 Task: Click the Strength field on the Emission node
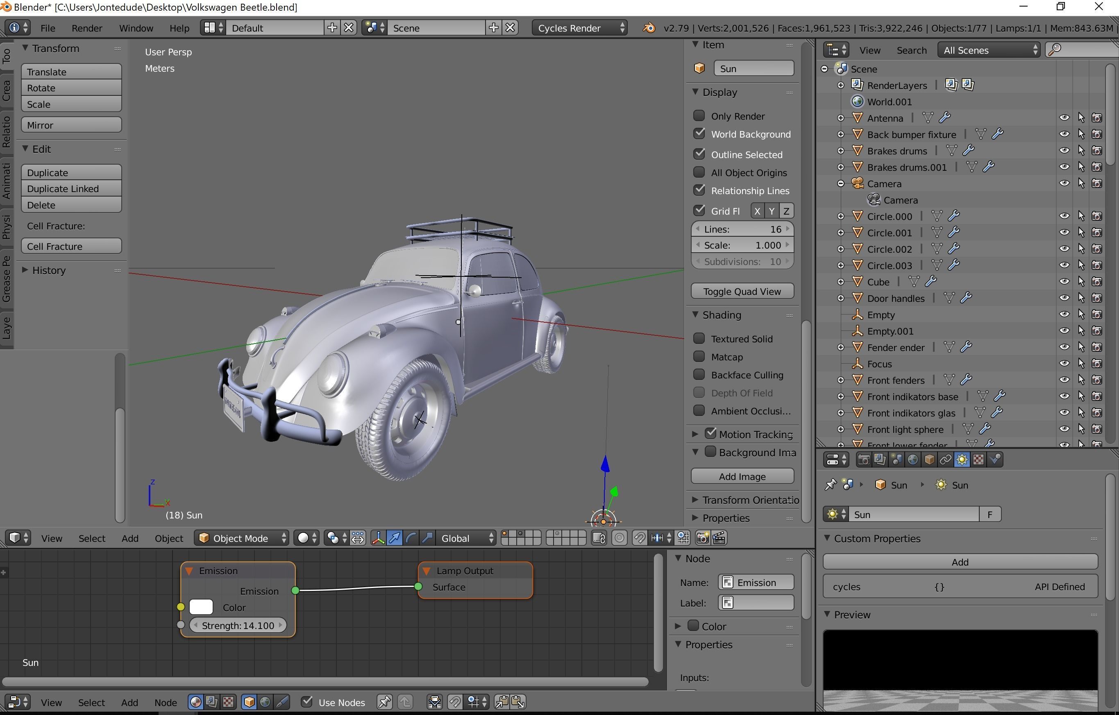(x=238, y=625)
